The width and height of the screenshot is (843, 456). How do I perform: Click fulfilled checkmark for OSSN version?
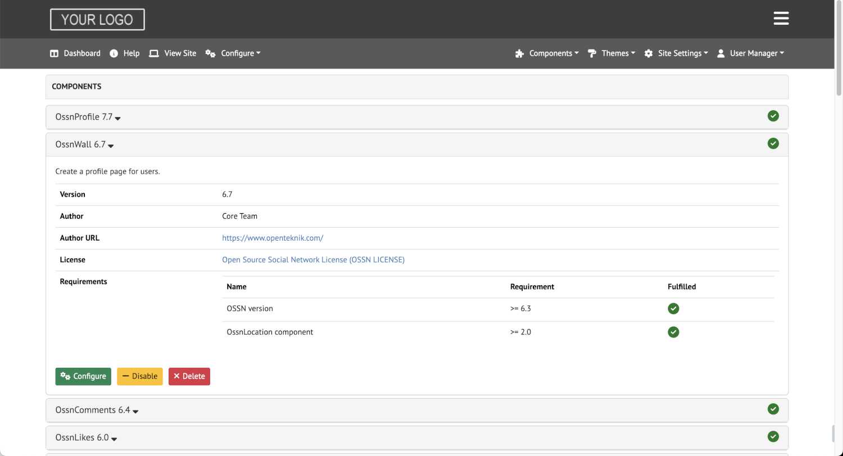(673, 309)
